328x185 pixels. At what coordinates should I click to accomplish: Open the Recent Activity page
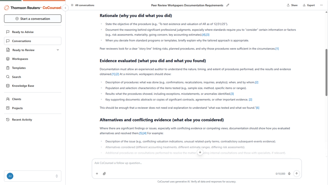22,120
